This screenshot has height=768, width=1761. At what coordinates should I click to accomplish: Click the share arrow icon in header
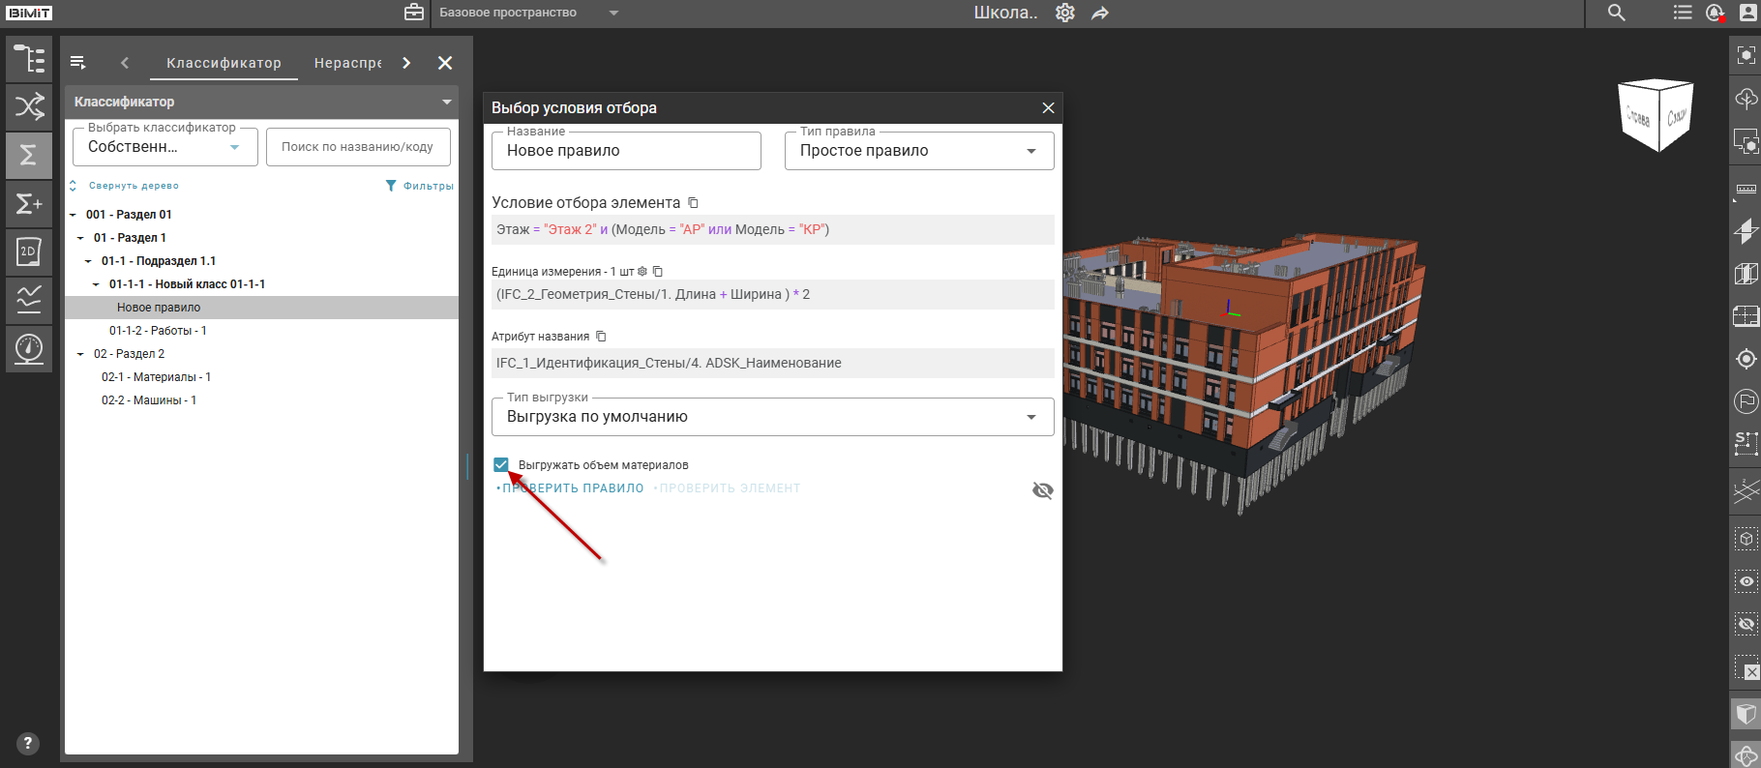[x=1100, y=13]
